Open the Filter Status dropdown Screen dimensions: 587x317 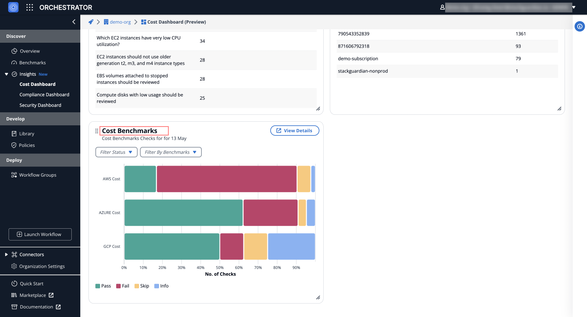click(x=116, y=152)
